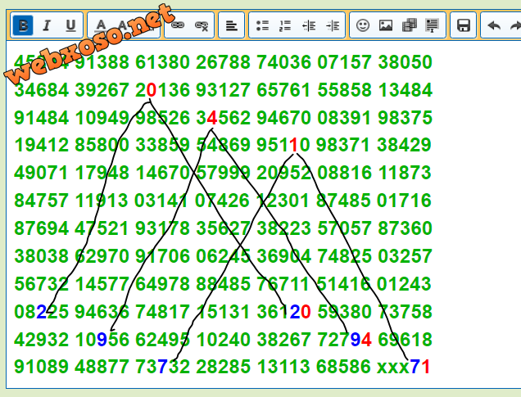The image size is (521, 397).
Task: Click the redo arrow icon
Action: (515, 25)
